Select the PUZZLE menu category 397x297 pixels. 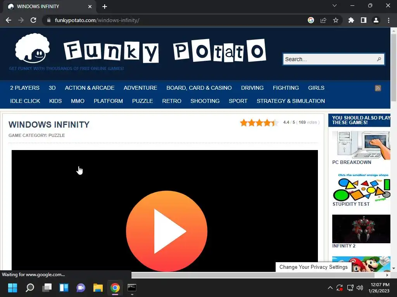point(143,101)
